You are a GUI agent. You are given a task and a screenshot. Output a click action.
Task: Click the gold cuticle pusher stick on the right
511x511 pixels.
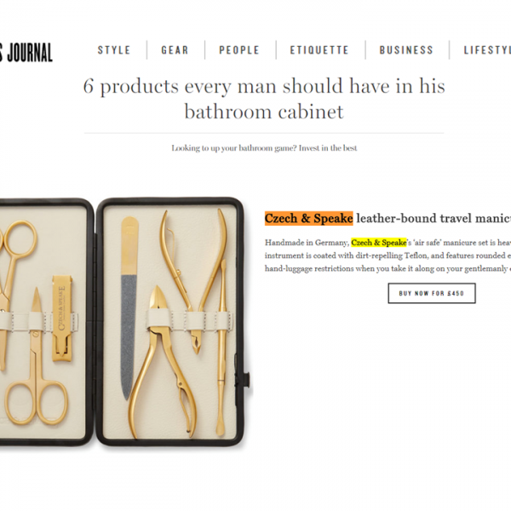pyautogui.click(x=221, y=347)
